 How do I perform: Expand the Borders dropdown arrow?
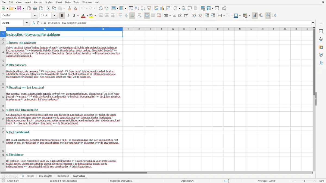[x=224, y=16]
